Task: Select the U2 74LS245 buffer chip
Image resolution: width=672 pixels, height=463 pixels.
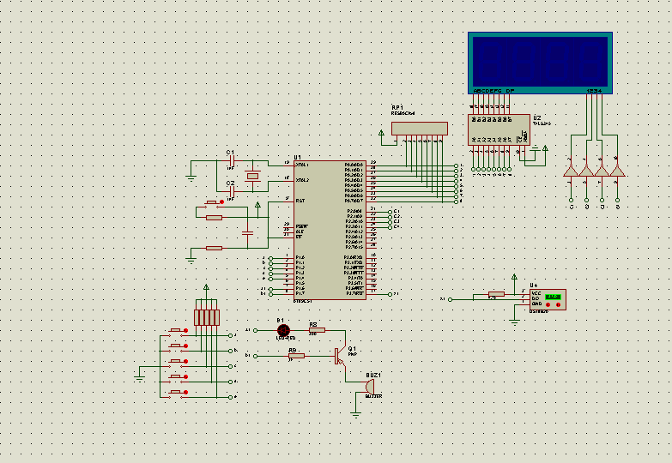Action: [499, 129]
